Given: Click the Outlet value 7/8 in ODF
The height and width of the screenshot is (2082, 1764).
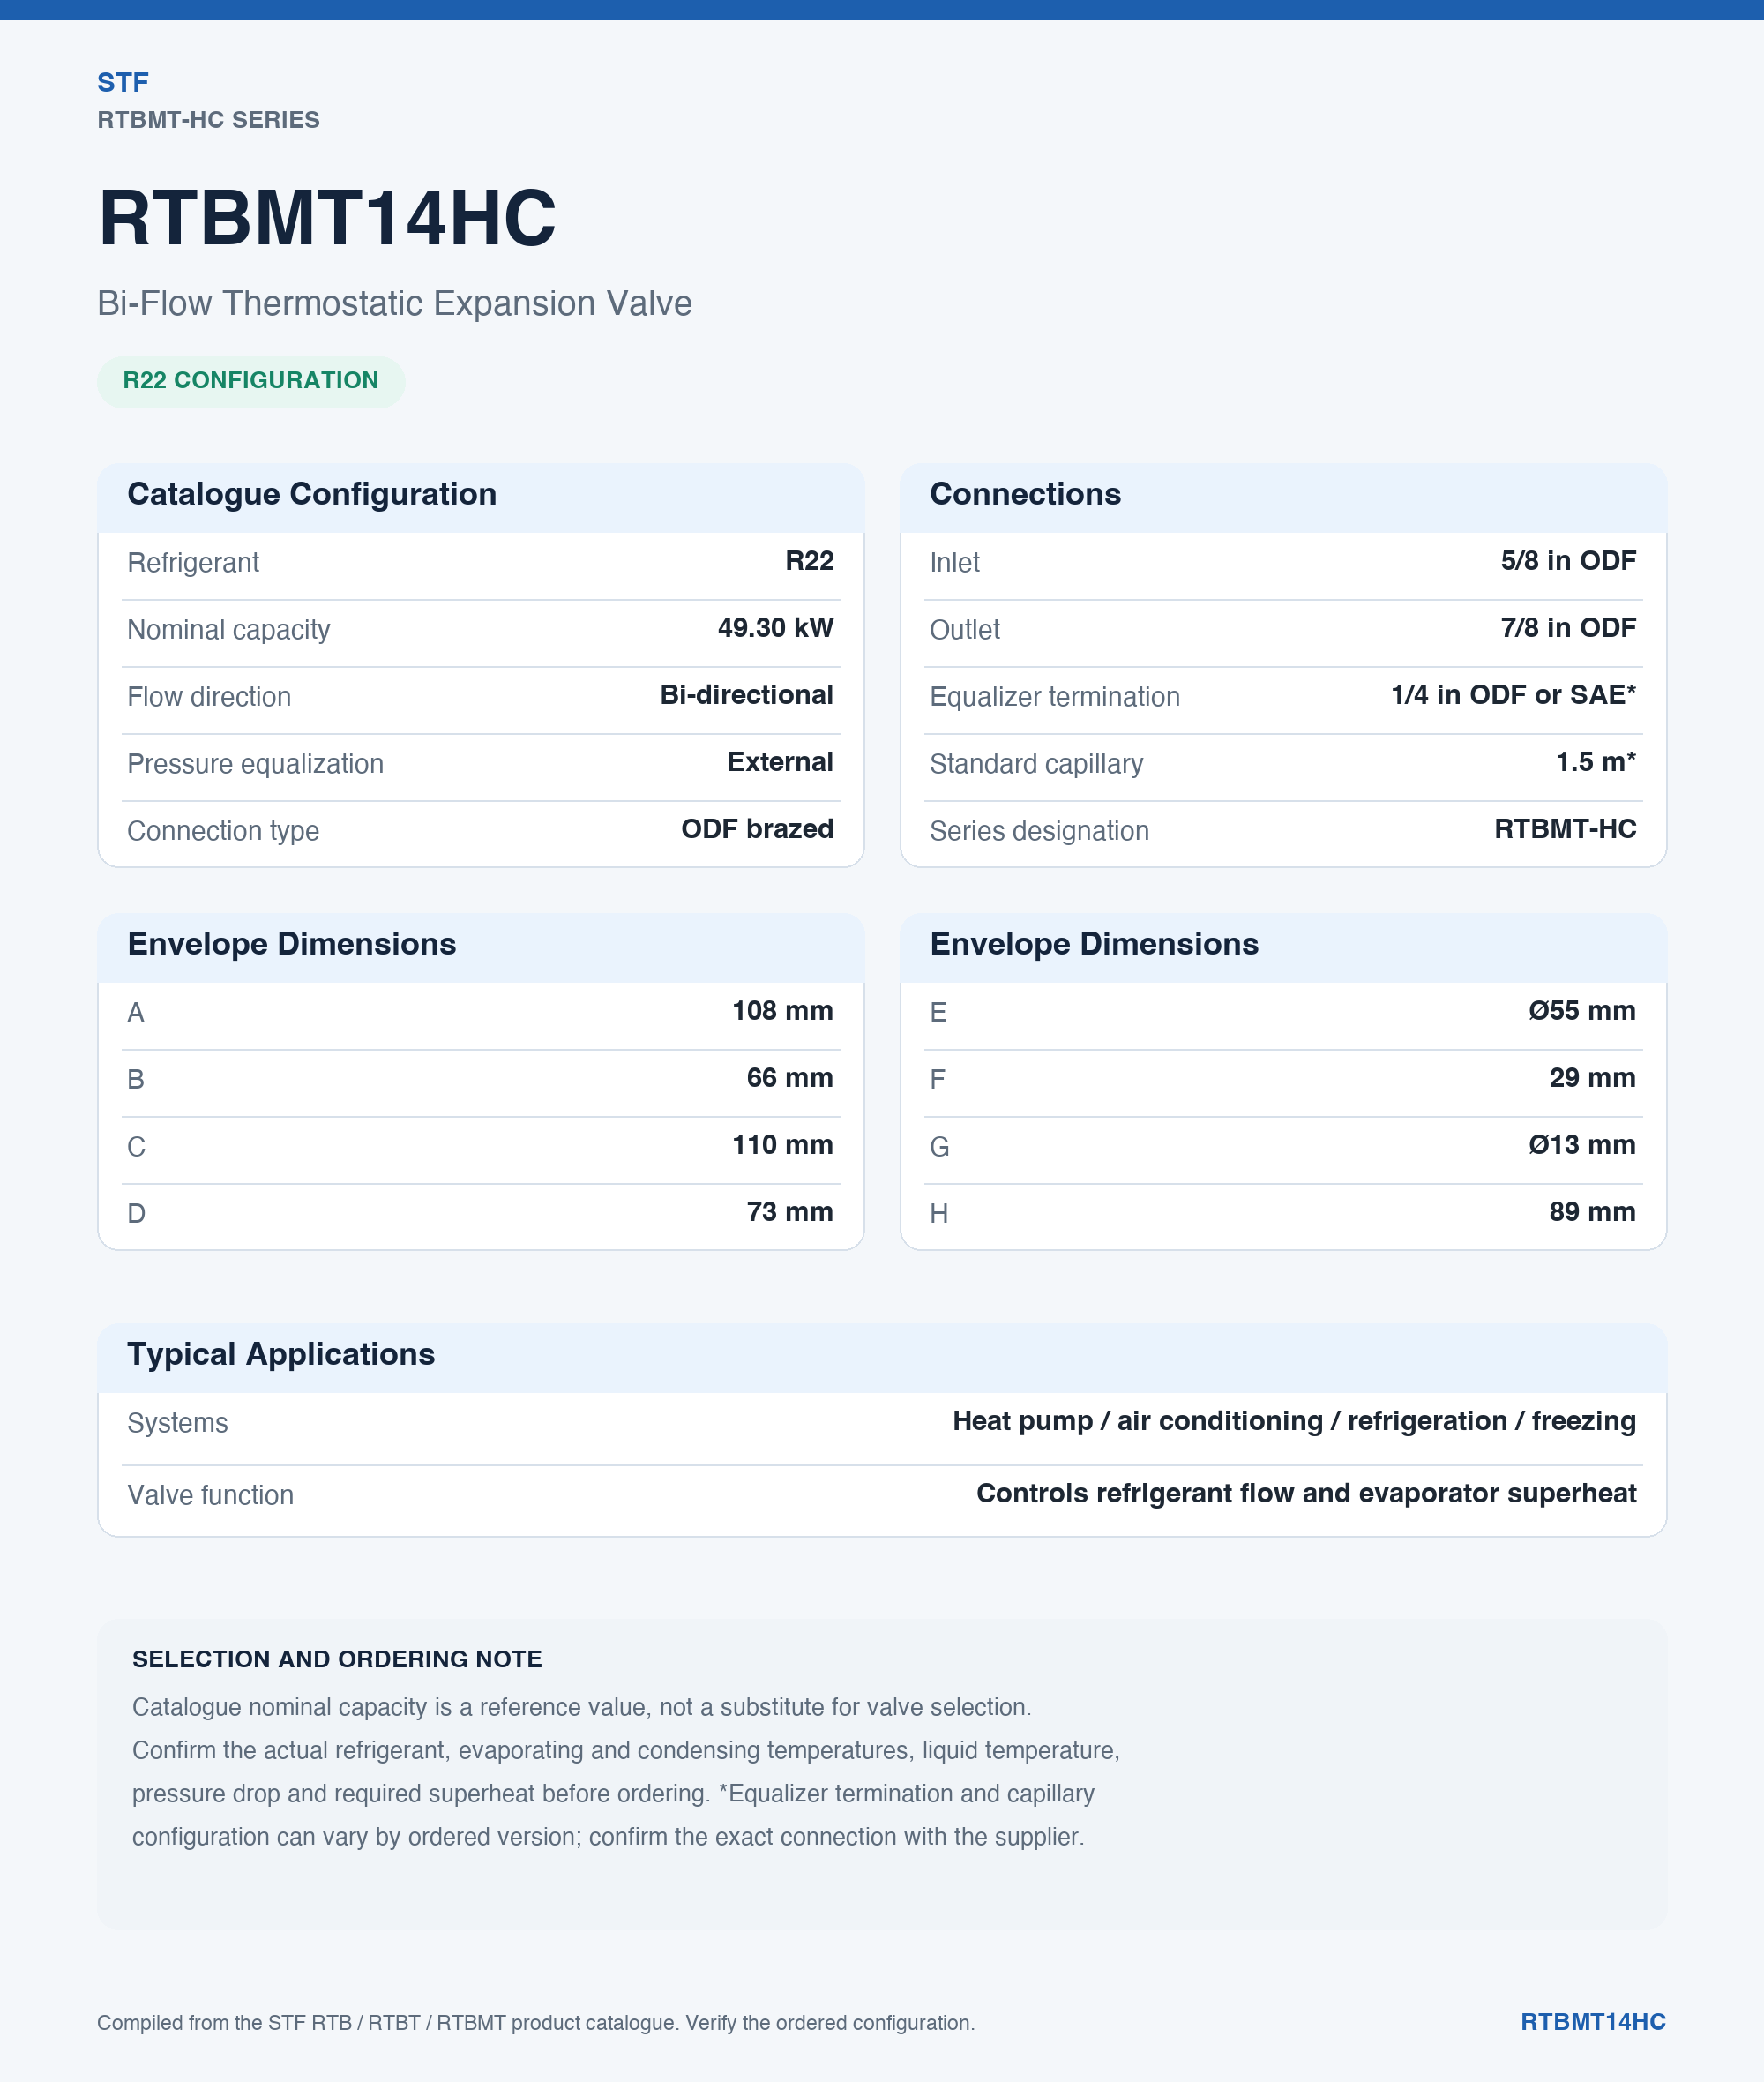Looking at the screenshot, I should [1568, 628].
